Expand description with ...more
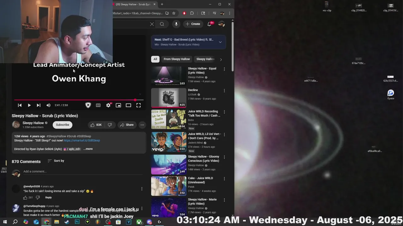 click(x=88, y=149)
